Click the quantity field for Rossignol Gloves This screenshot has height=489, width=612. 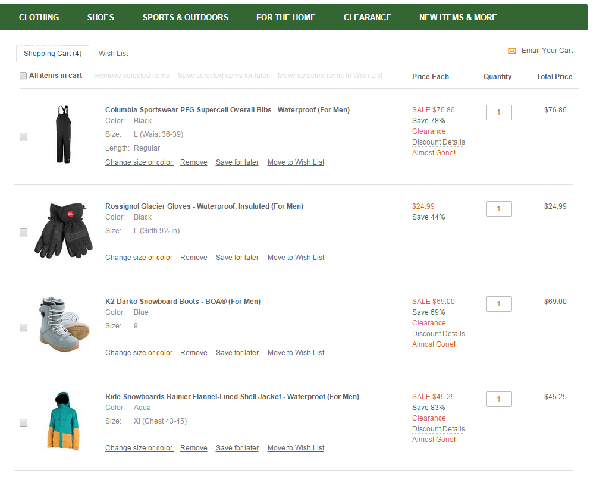tap(499, 209)
